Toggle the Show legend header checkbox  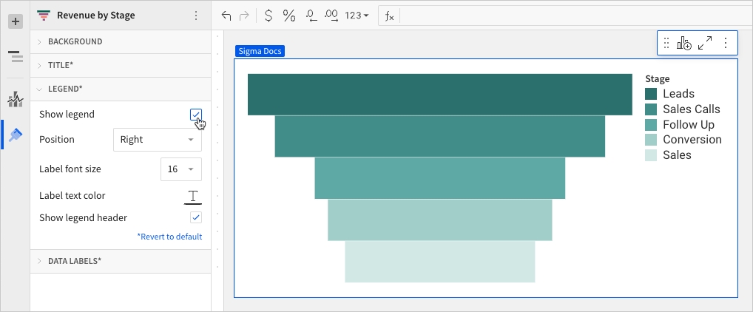196,217
